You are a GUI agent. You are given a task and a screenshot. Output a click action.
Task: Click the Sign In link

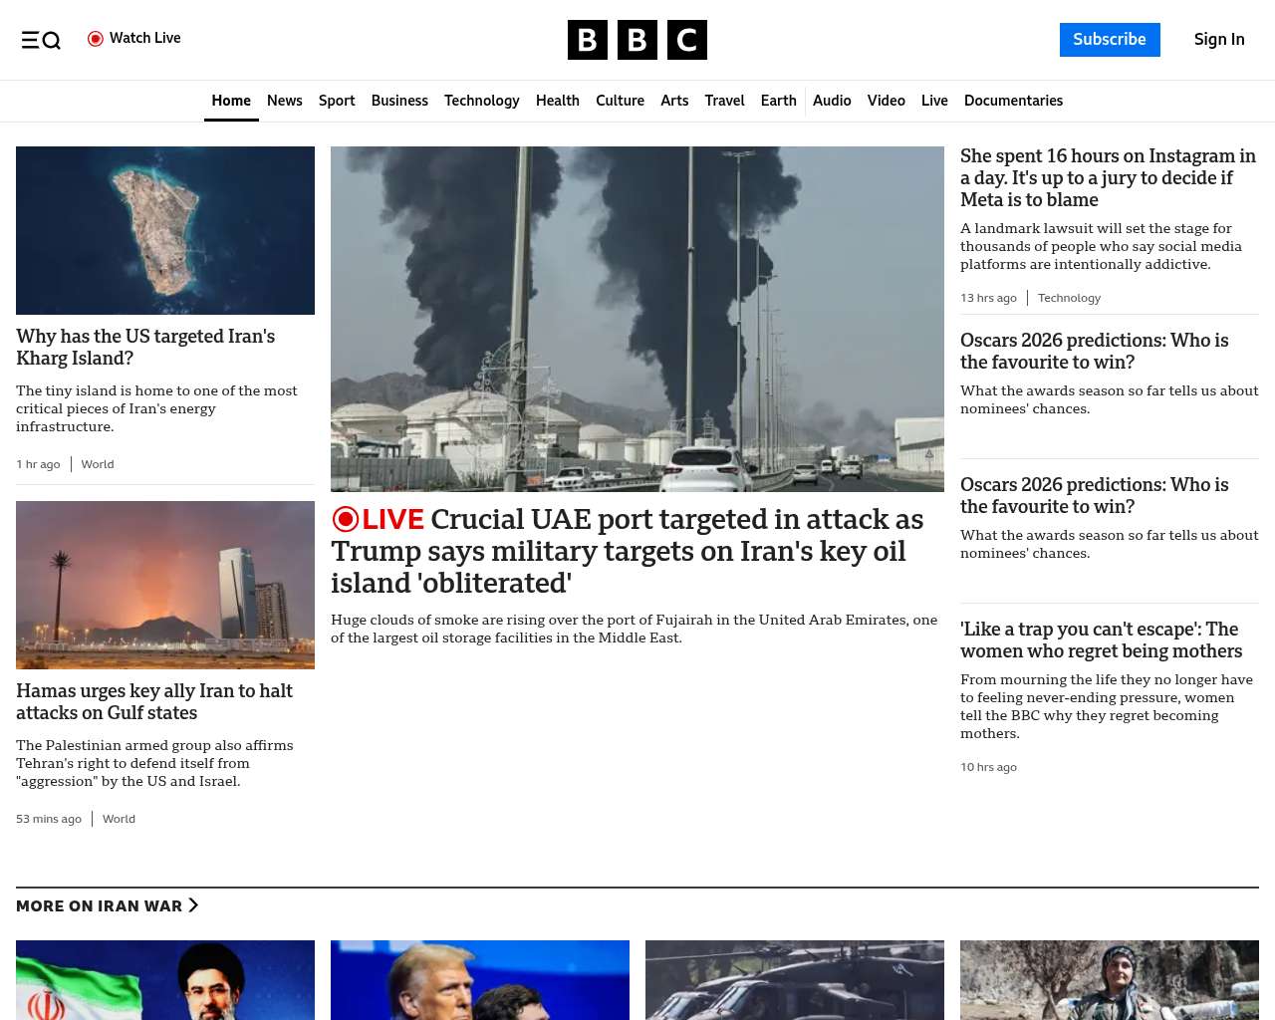[x=1218, y=40]
